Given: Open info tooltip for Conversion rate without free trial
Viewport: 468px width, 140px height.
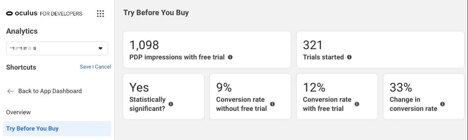Looking at the screenshot, I should (x=272, y=104).
